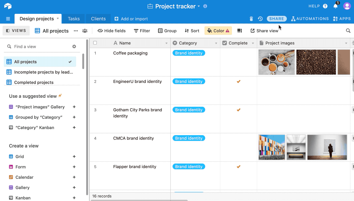Open the Project tracker base dropdown
This screenshot has height=201, width=354.
pos(198,6)
